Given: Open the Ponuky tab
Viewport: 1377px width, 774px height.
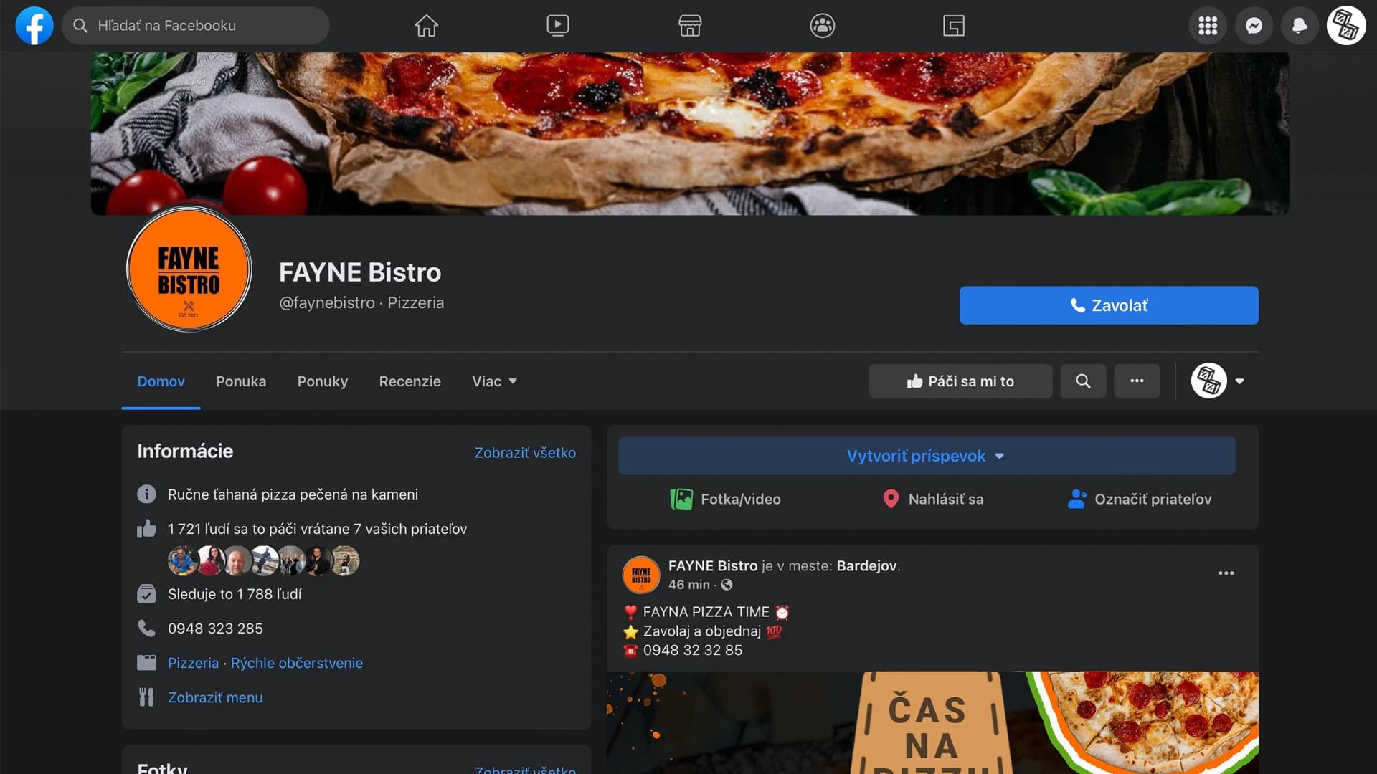Looking at the screenshot, I should pos(323,381).
